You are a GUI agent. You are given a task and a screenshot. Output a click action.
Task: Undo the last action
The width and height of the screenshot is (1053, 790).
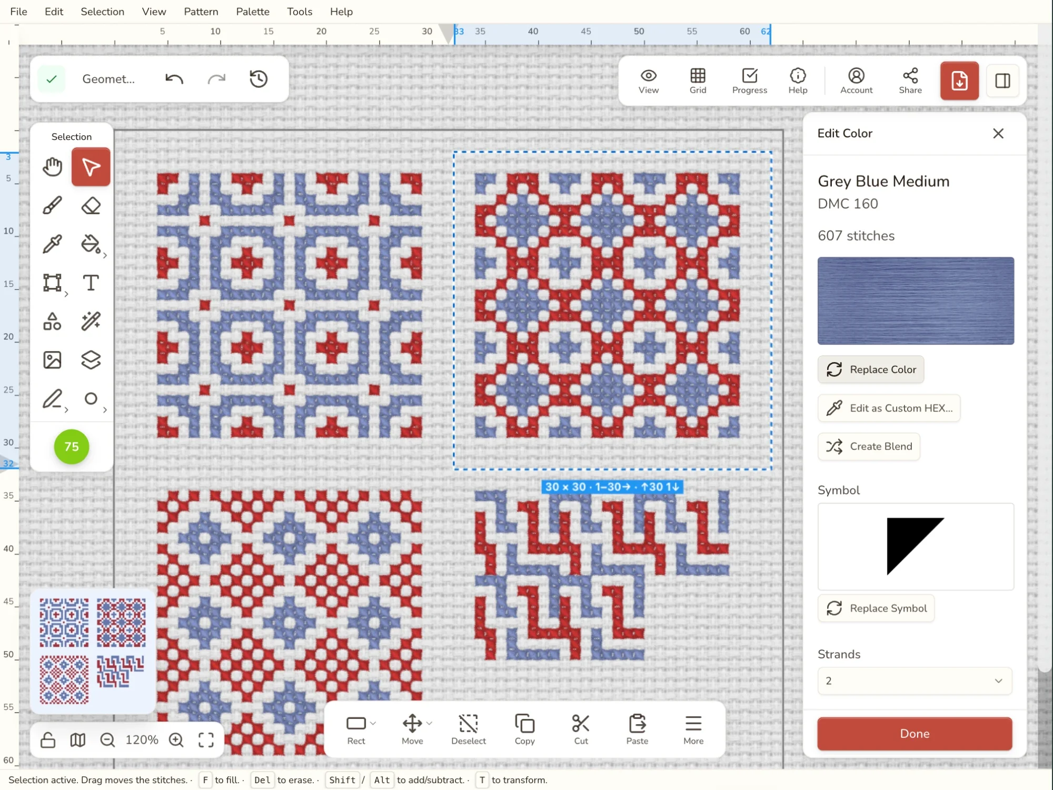(174, 79)
